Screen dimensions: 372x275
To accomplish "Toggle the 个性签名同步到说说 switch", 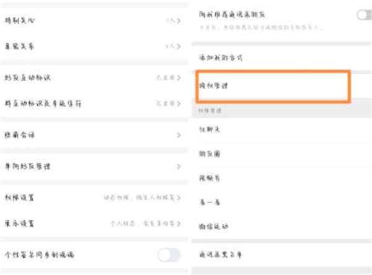I will (x=168, y=255).
